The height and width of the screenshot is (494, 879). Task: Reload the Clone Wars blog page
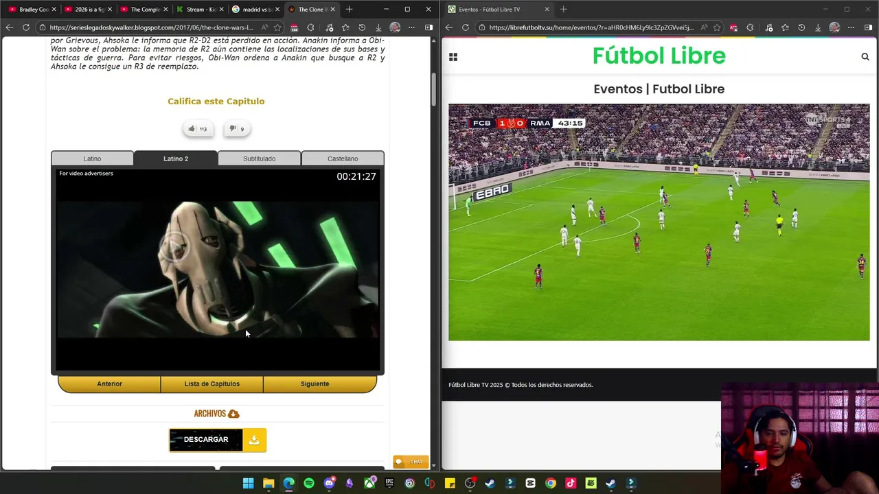26,27
